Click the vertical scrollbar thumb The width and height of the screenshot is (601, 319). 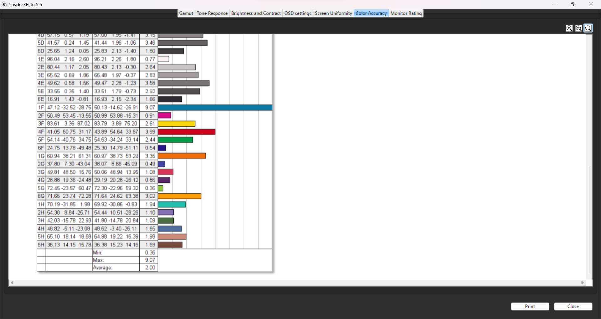tap(589, 219)
